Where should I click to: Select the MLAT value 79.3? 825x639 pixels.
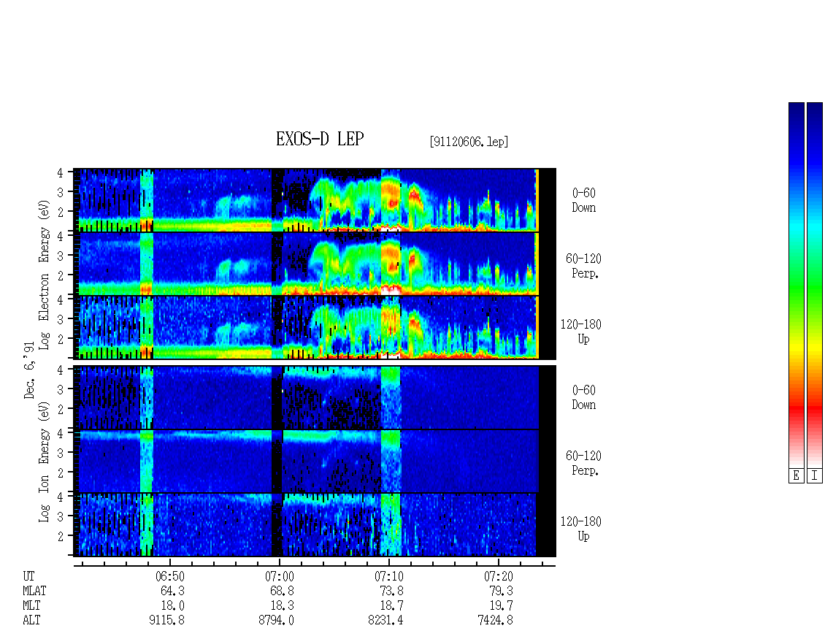[x=501, y=591]
